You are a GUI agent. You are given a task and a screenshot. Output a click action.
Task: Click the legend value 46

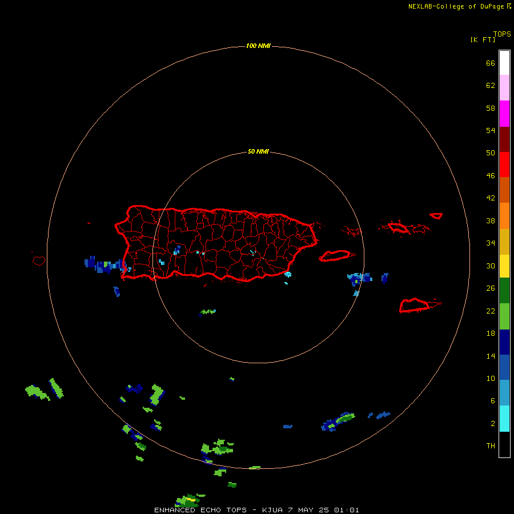tap(491, 176)
